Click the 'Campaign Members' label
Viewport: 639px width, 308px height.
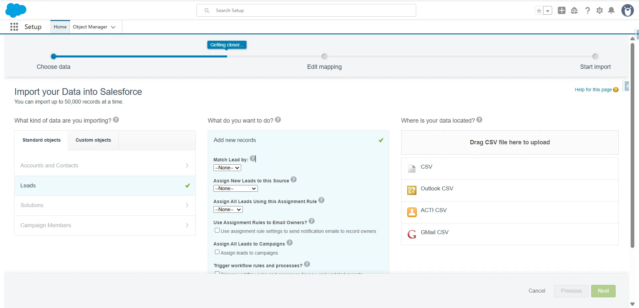[46, 225]
